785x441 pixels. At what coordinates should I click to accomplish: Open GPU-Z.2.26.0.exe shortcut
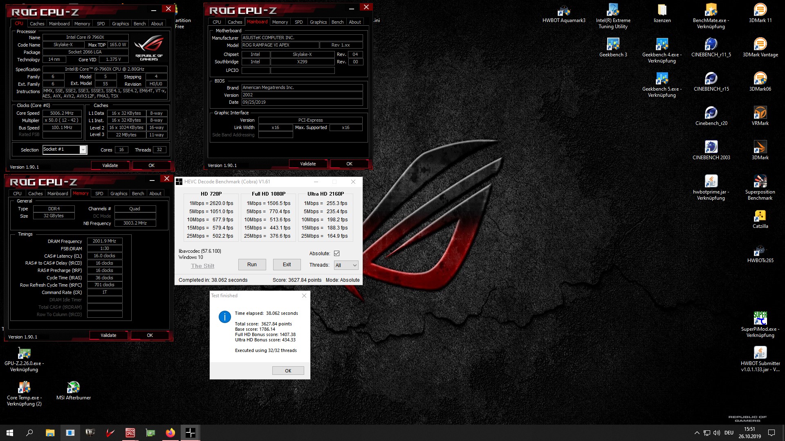24,359
